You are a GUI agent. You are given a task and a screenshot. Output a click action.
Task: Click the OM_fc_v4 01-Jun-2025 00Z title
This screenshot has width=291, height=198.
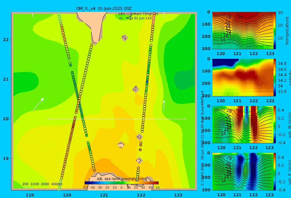pos(104,8)
